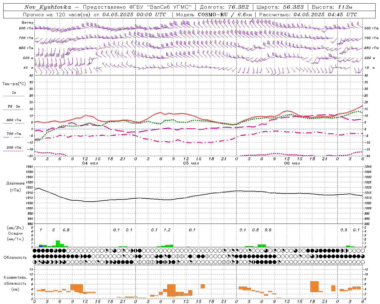Click the Td 2м legend label

pyautogui.click(x=14, y=106)
